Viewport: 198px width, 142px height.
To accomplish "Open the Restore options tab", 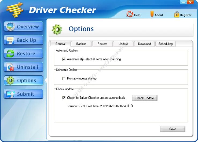I will point(102,44).
